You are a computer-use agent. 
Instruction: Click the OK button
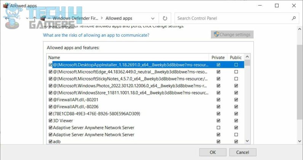[213, 152]
